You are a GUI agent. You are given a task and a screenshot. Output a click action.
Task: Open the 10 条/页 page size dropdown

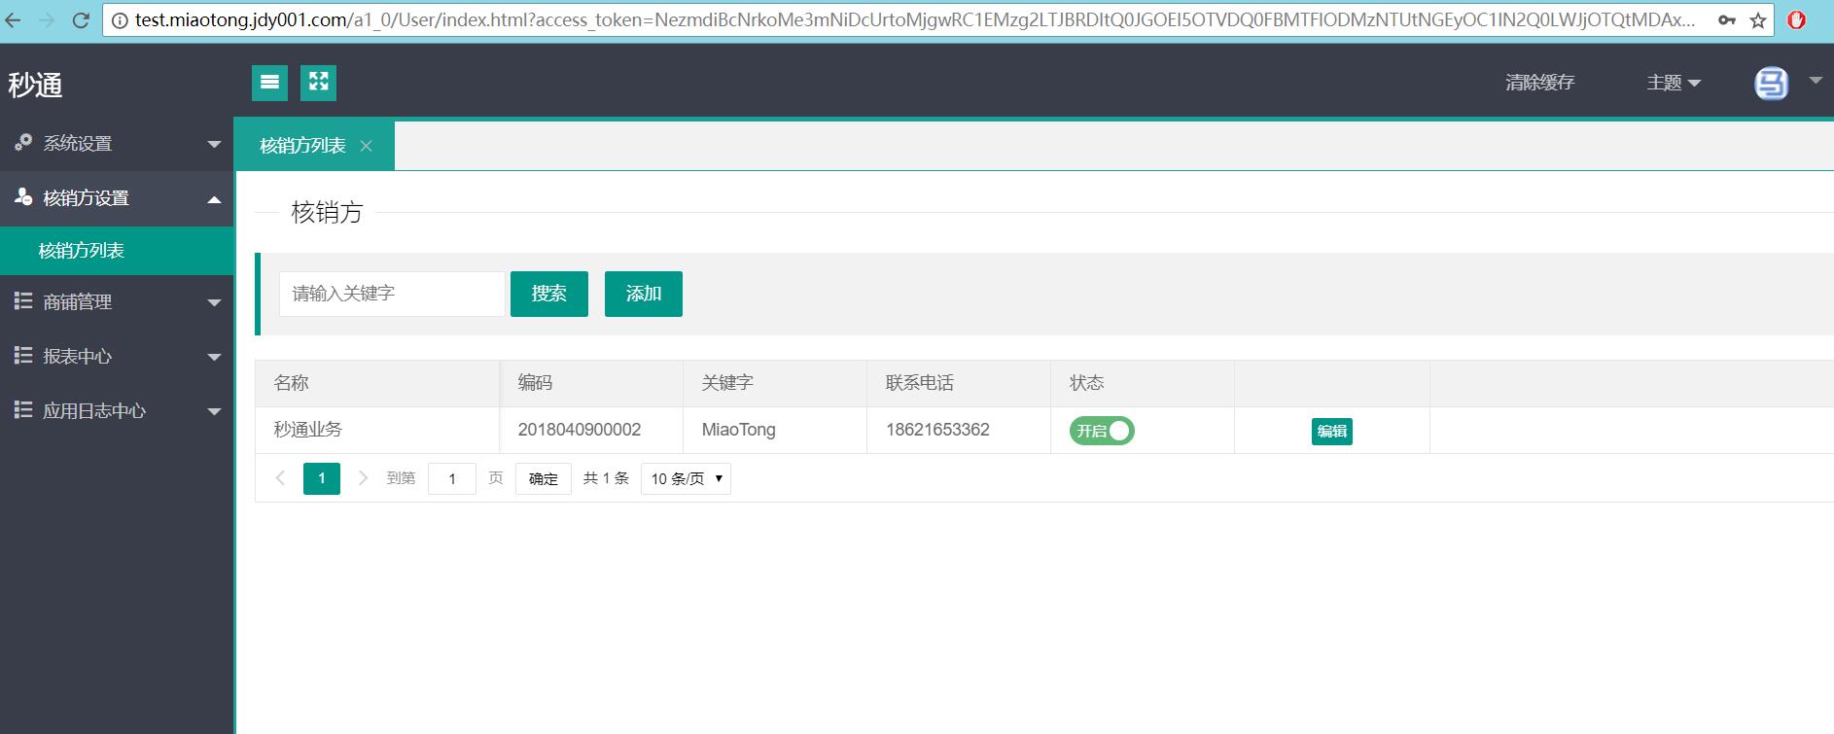[686, 478]
